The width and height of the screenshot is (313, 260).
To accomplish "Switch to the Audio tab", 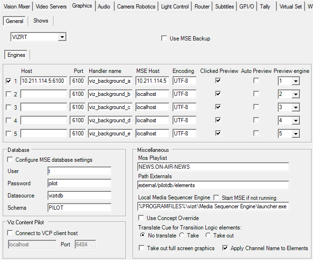I will (104, 7).
